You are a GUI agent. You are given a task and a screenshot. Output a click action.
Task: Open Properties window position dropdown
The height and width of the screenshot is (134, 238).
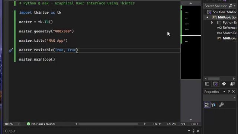coord(224,92)
